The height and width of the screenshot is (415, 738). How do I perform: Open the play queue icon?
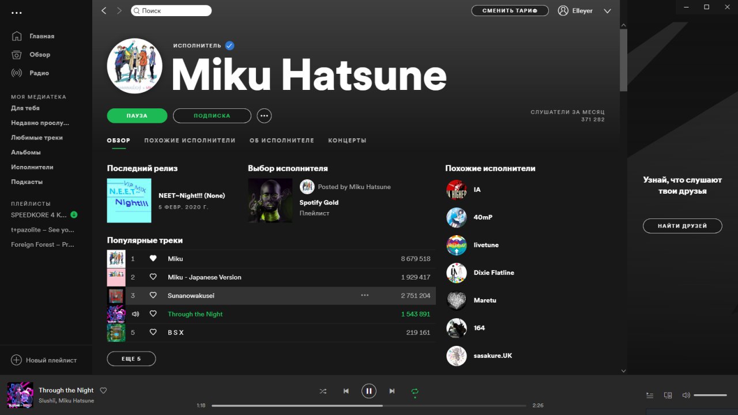(x=650, y=395)
